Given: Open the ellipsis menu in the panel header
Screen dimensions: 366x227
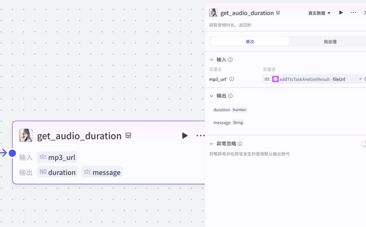Looking at the screenshot, I should [353, 13].
